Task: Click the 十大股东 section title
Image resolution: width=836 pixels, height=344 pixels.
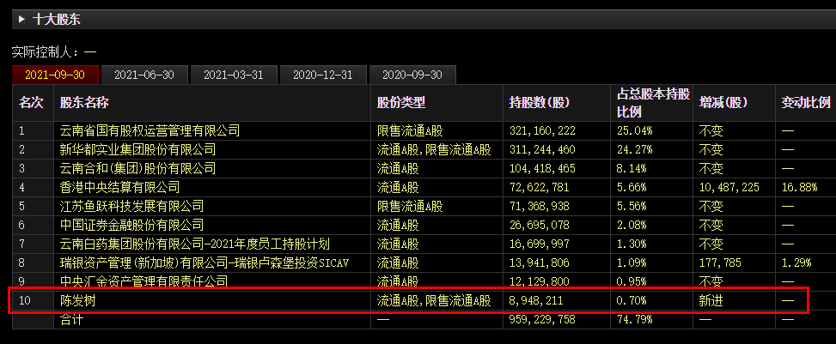Action: point(57,20)
